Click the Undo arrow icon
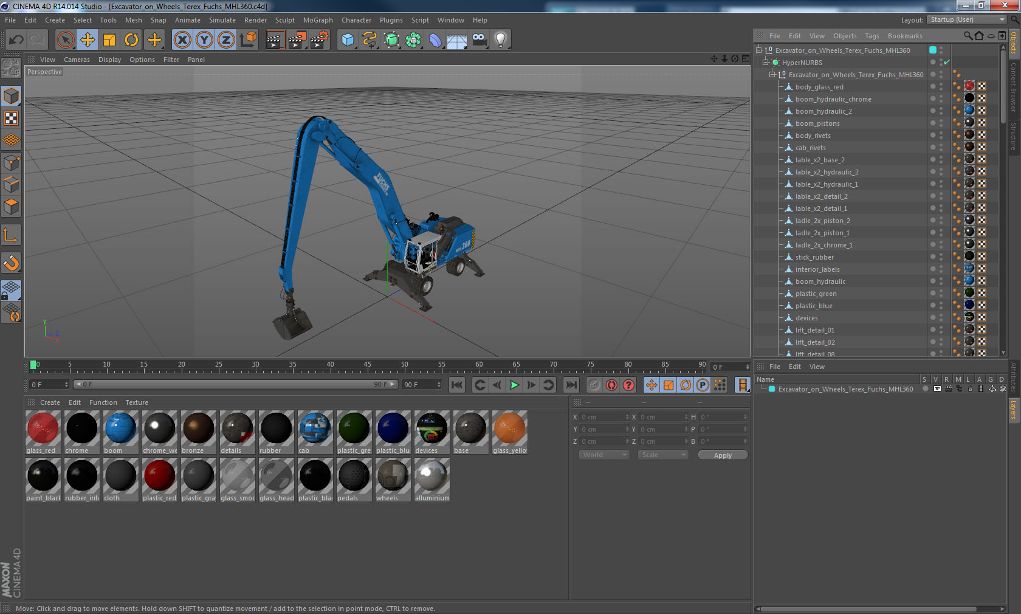Image resolution: width=1021 pixels, height=614 pixels. 16,40
